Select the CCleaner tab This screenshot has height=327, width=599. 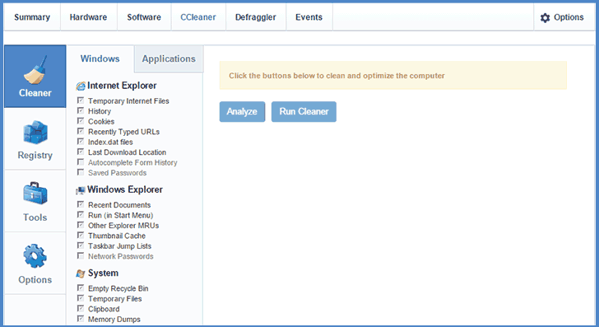198,17
